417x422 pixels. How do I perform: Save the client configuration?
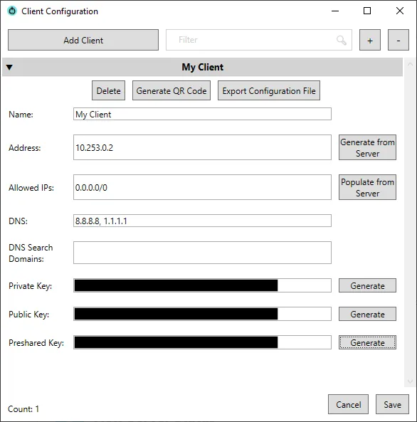point(392,404)
